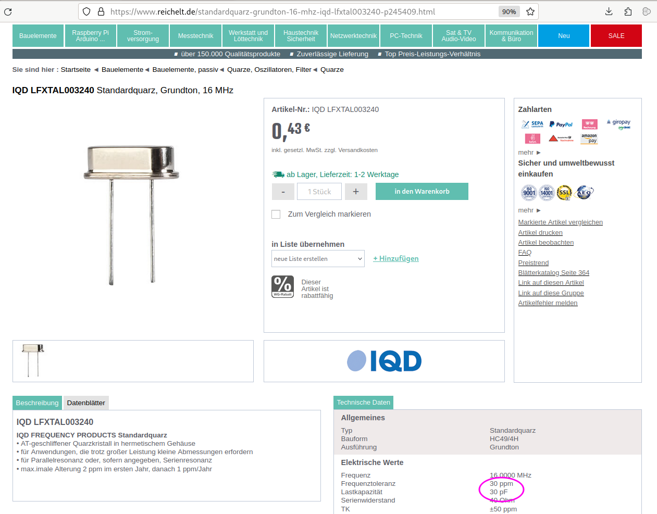Click the in den Warenkorb button
657x514 pixels.
[x=422, y=192]
